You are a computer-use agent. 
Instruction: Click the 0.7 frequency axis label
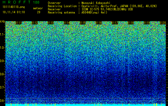(x=2, y=87)
